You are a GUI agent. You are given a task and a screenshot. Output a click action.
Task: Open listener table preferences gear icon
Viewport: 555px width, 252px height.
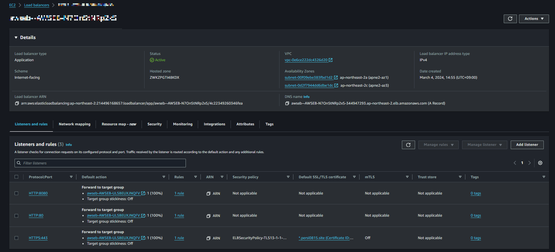[540, 163]
